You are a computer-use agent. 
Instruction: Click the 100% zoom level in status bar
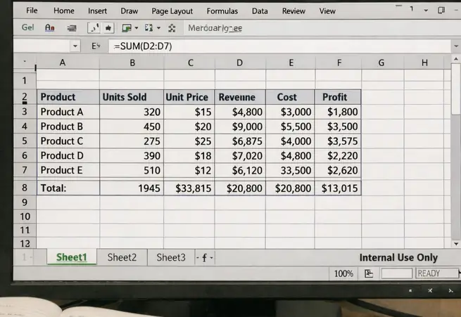point(343,273)
